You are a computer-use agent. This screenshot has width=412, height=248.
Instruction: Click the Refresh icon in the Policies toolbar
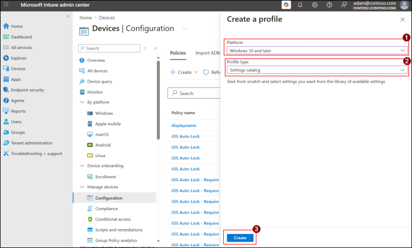coord(206,72)
